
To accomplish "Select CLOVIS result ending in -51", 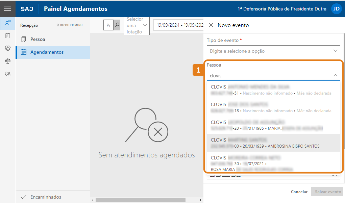I will [x=273, y=90].
